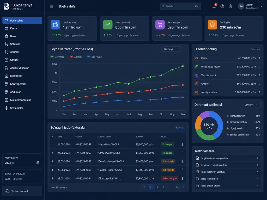Click the next page arrow in pagination
The width and height of the screenshot is (267, 200).
pos(183,187)
